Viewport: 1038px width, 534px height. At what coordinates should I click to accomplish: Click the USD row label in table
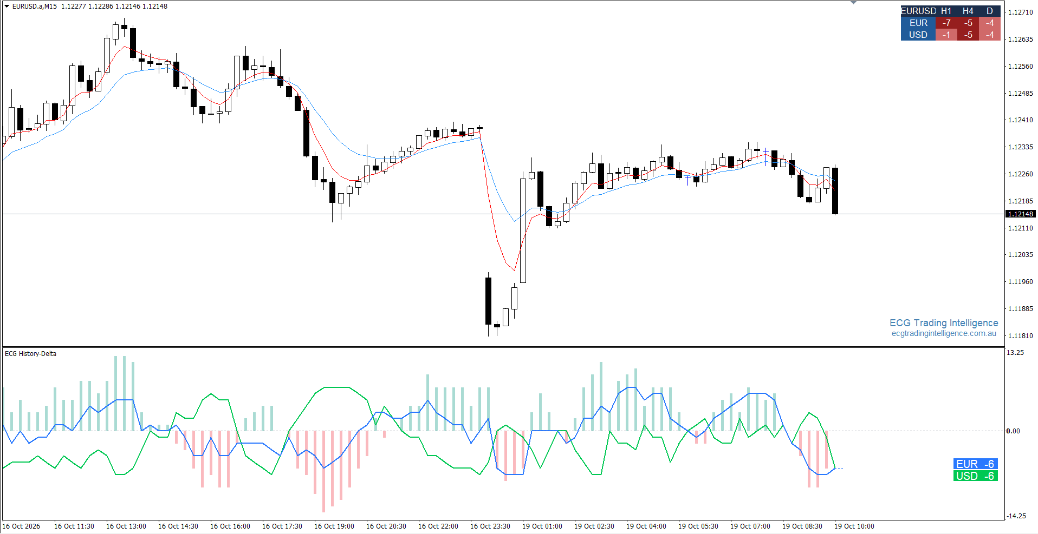click(918, 35)
